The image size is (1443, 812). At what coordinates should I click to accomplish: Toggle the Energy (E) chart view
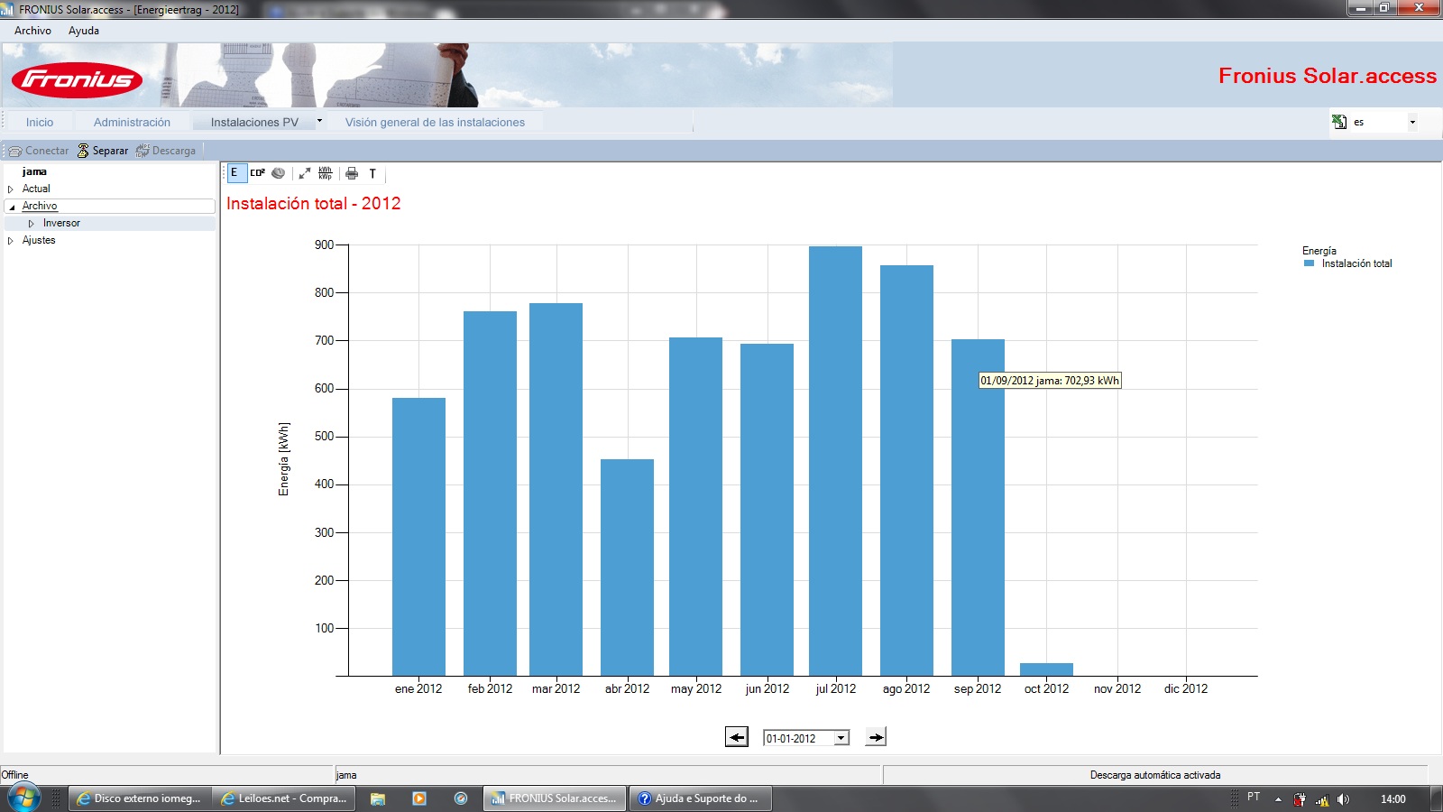click(x=236, y=173)
